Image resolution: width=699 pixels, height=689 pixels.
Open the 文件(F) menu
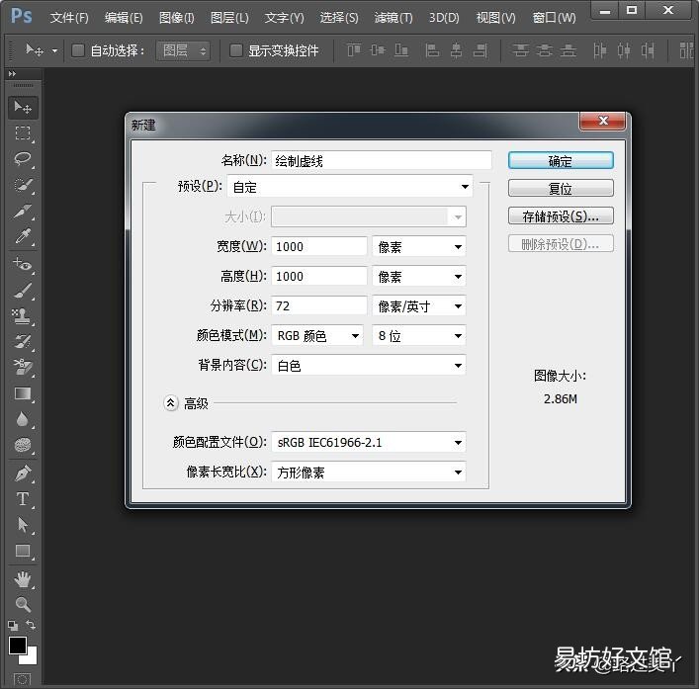(x=69, y=18)
